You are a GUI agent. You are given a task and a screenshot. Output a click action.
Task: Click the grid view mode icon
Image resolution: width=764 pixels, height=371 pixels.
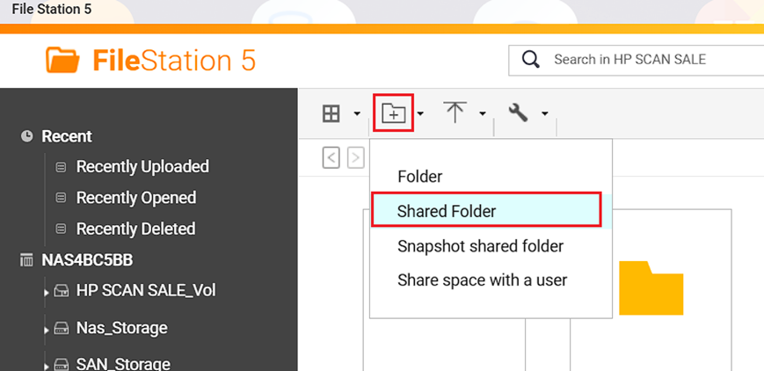331,113
